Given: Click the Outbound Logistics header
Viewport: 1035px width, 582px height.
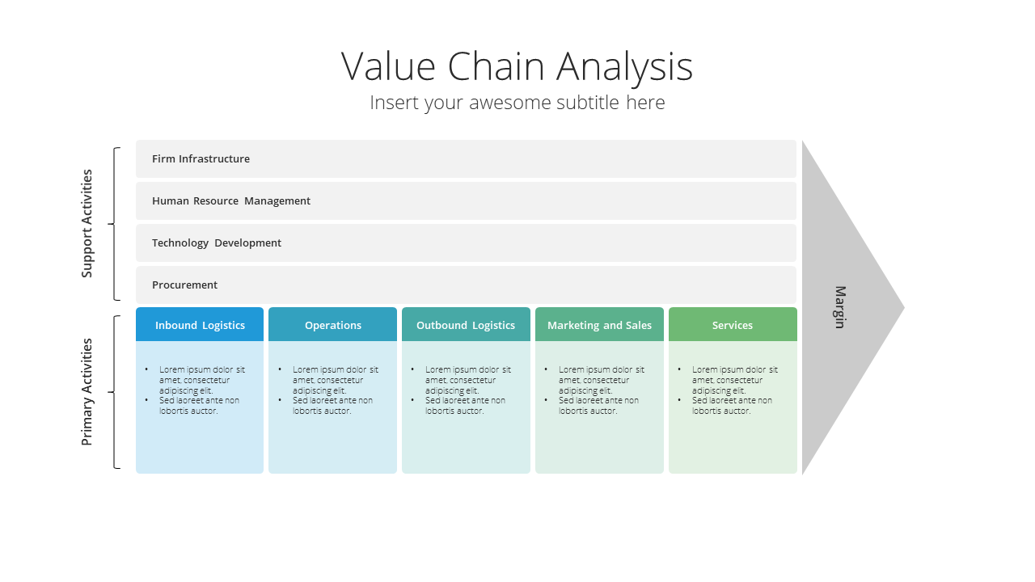Looking at the screenshot, I should [466, 324].
